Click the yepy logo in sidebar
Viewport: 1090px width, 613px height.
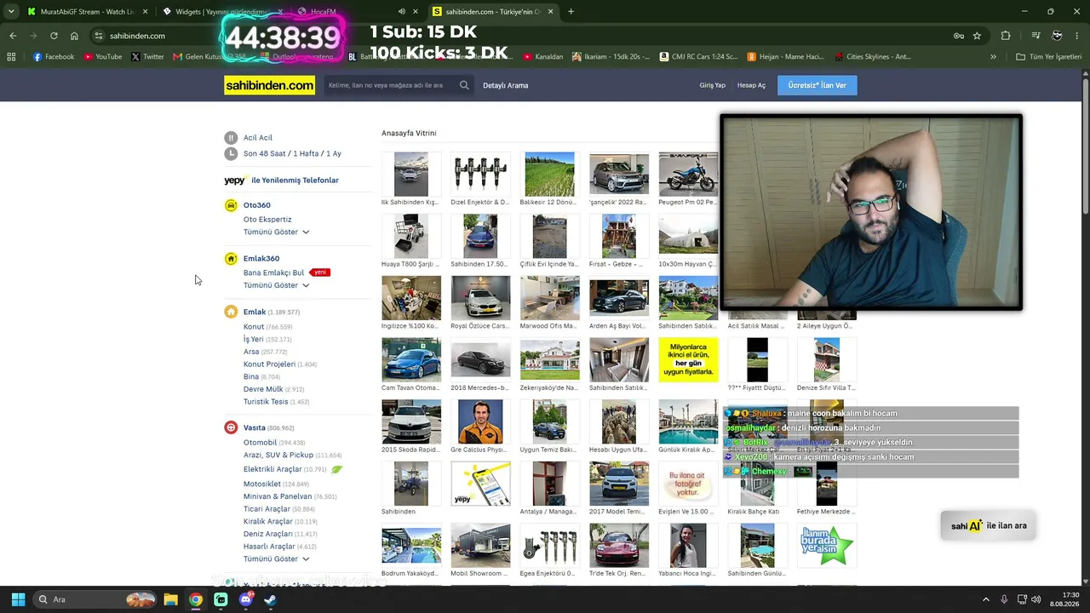[235, 180]
